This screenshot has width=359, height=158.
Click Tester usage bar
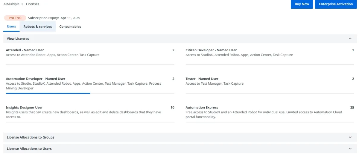pos(270,93)
